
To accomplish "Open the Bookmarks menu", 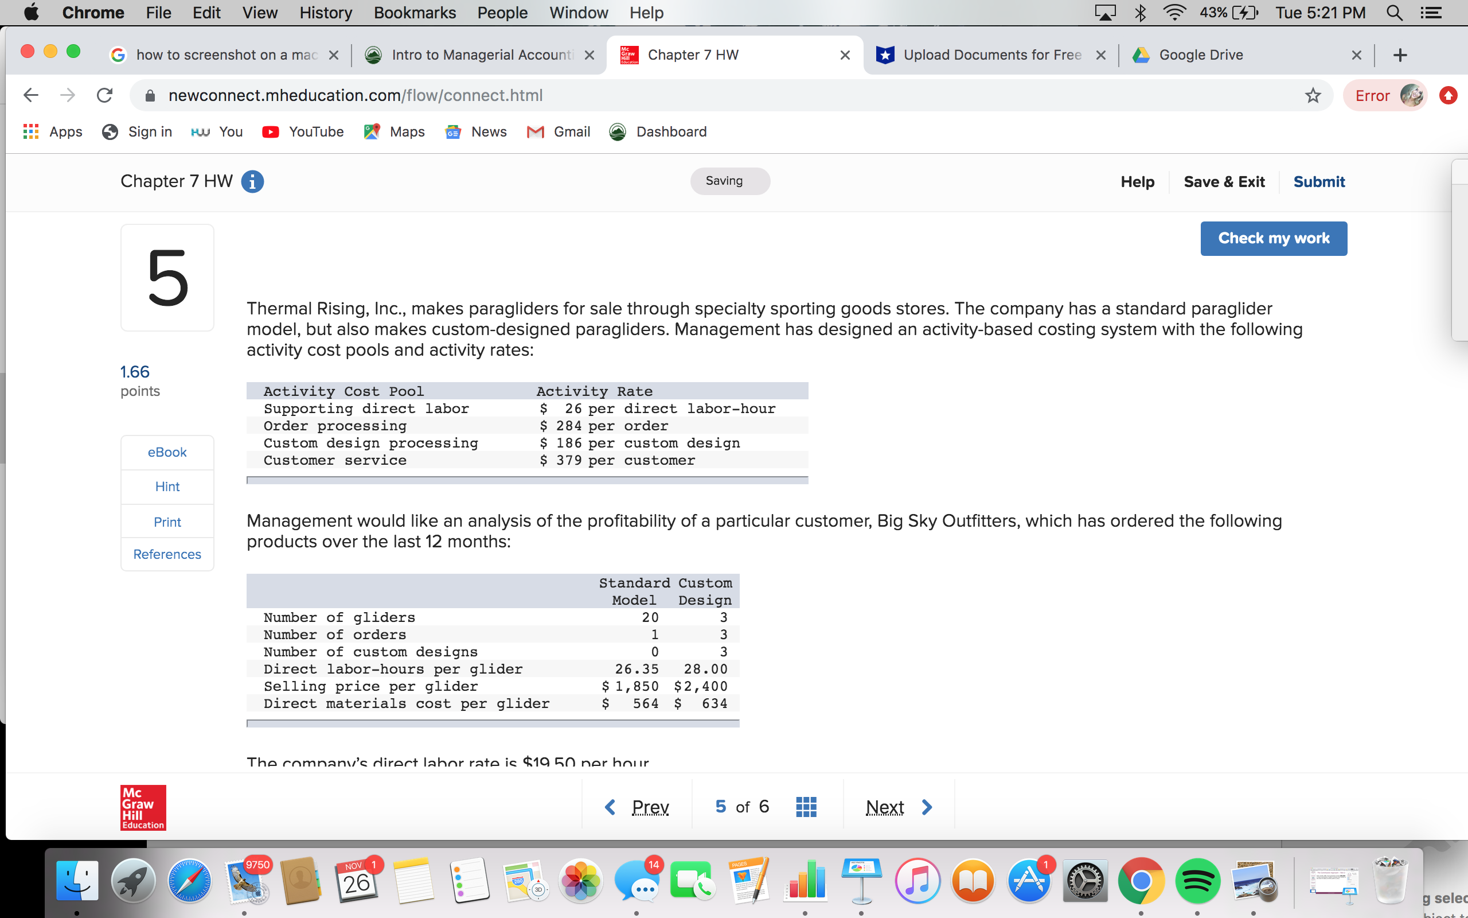I will tap(415, 13).
